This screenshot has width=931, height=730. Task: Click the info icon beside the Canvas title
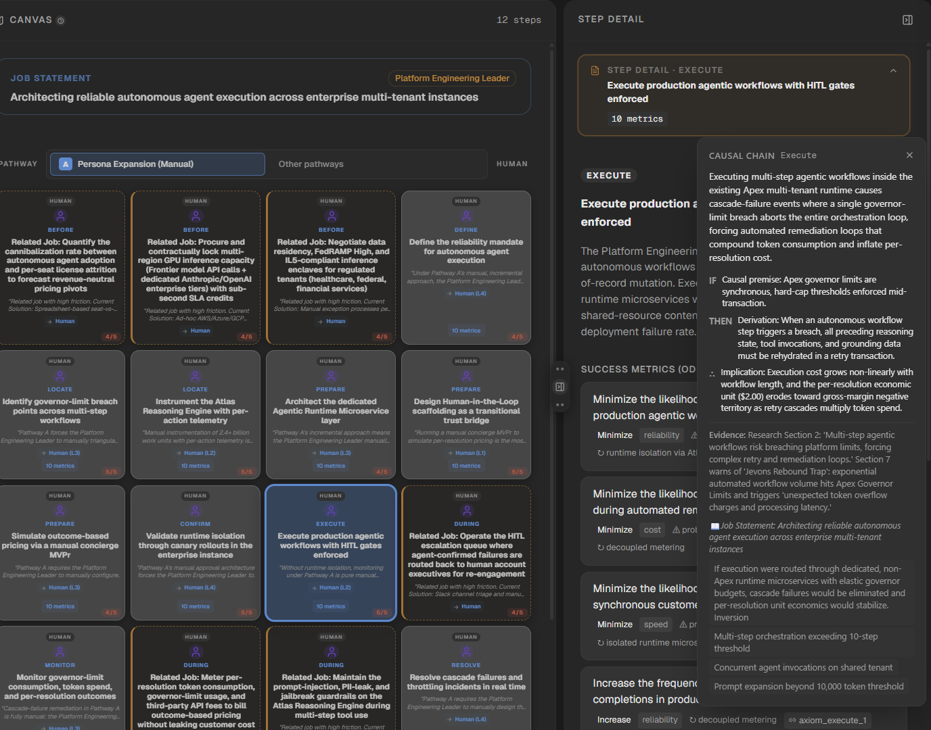(x=61, y=21)
